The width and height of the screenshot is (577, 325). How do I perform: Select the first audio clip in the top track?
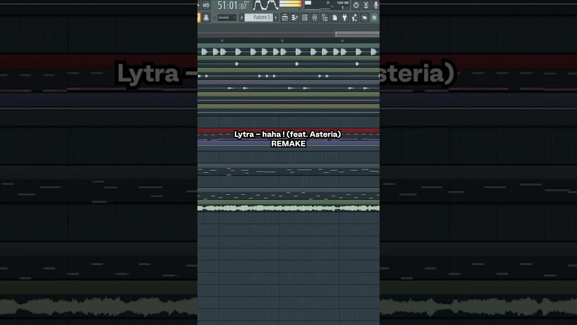204,52
